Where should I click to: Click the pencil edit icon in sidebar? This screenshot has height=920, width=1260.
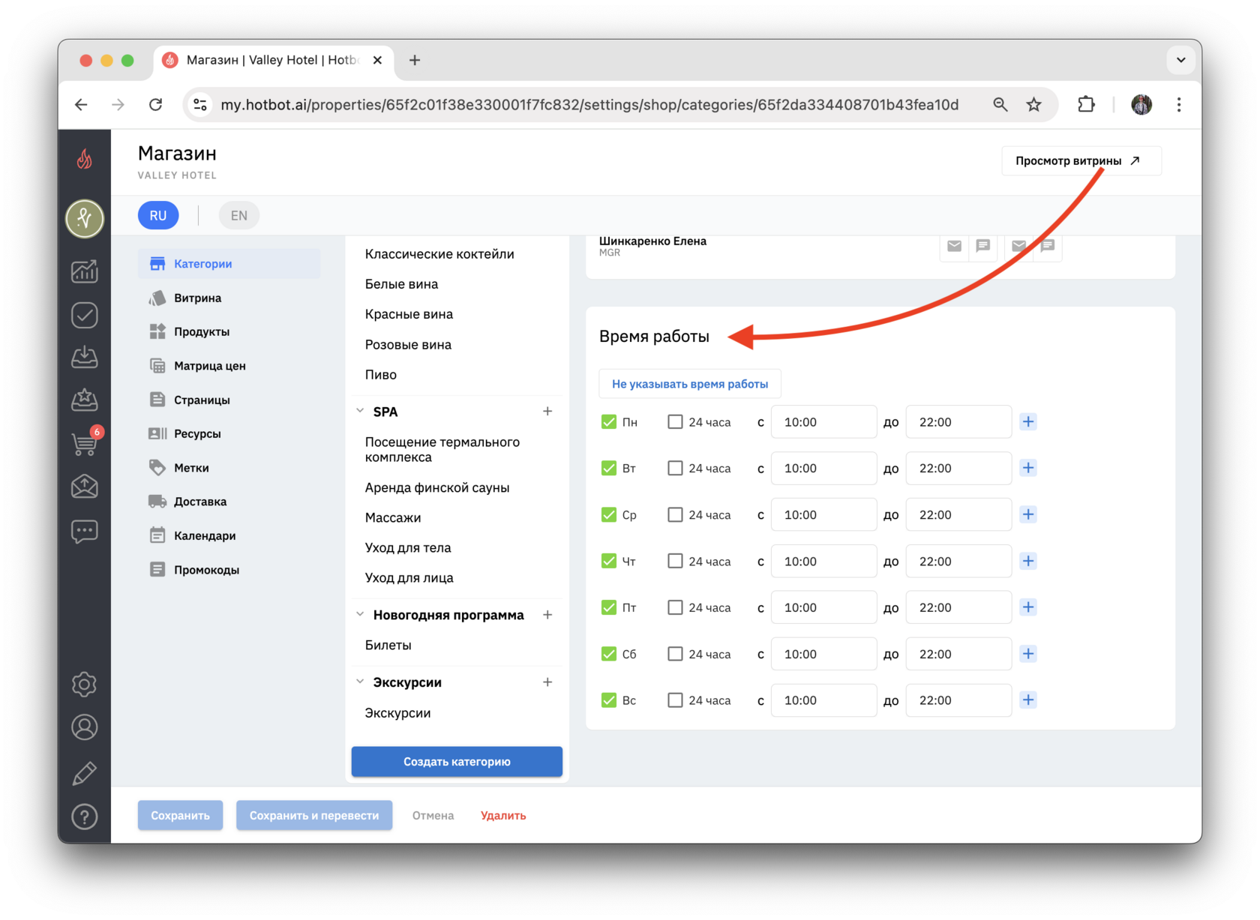(x=85, y=773)
